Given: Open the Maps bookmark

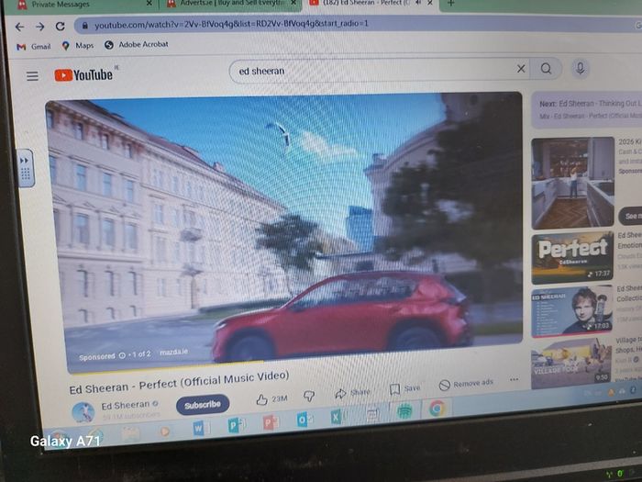Looking at the screenshot, I should click(77, 46).
